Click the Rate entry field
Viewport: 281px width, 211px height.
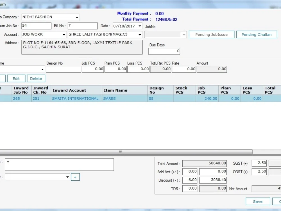(184, 69)
